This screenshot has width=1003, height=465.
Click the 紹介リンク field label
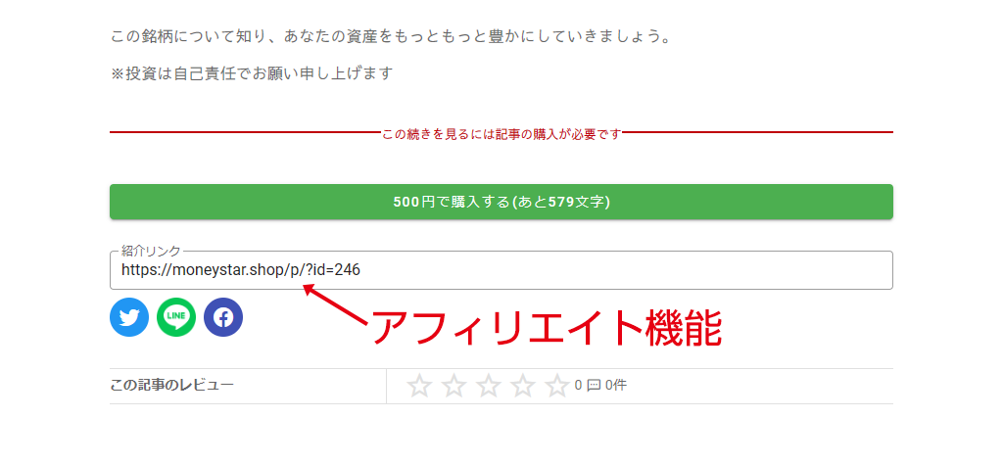[x=151, y=251]
